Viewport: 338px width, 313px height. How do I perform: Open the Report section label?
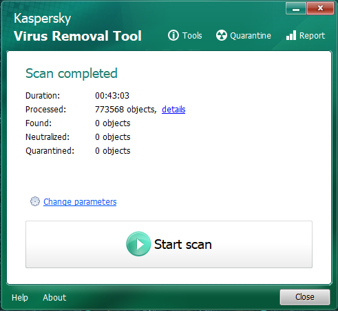312,36
